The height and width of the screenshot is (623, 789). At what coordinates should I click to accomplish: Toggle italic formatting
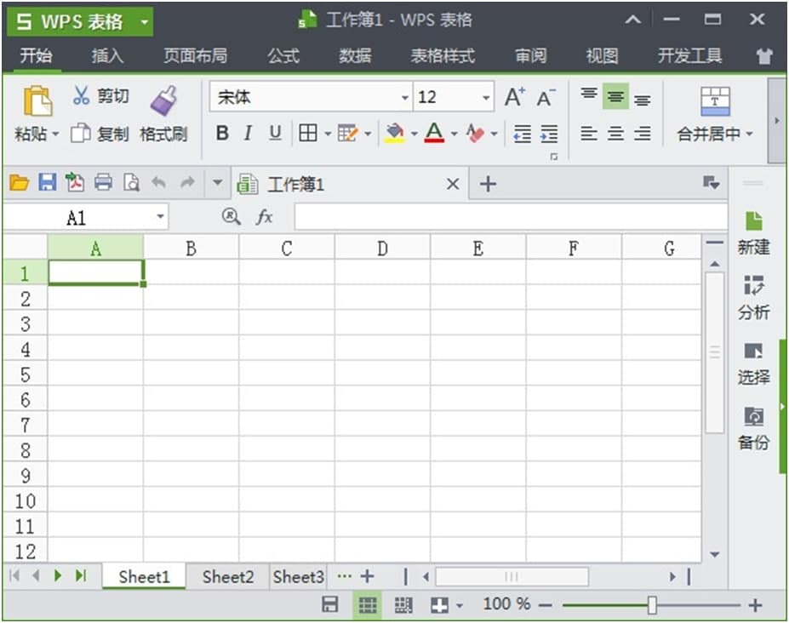247,134
